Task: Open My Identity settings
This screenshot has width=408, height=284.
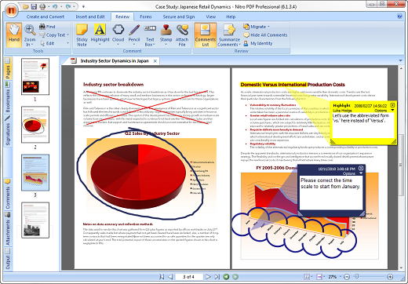Action: click(258, 43)
